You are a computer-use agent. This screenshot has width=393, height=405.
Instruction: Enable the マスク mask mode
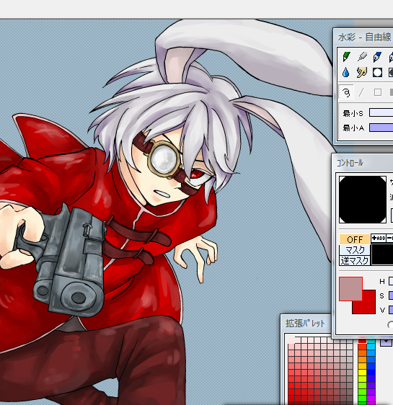click(355, 250)
